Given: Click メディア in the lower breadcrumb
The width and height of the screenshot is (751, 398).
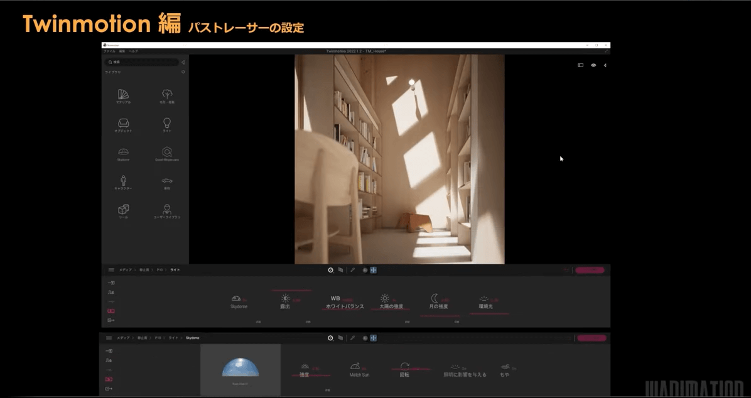Looking at the screenshot, I should 124,338.
